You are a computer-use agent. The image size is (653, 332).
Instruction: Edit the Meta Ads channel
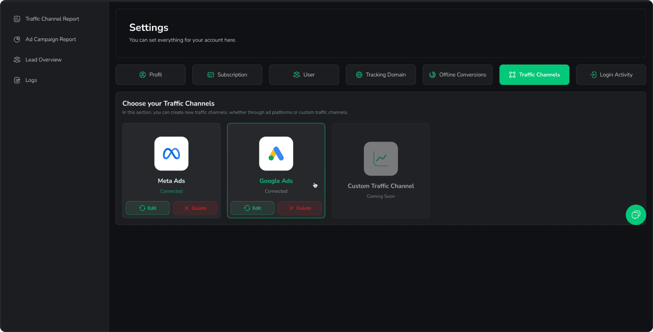point(148,208)
